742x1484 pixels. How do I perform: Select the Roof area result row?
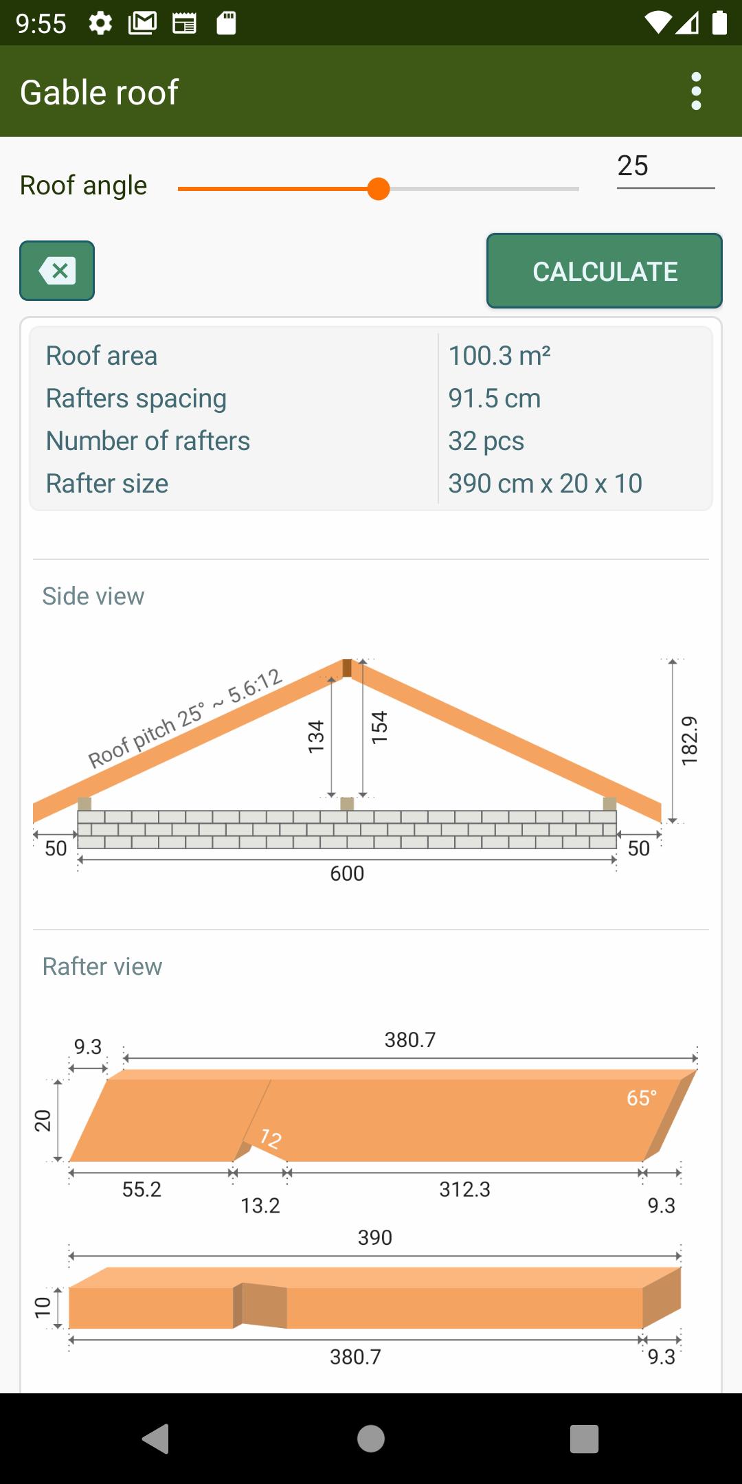[371, 356]
